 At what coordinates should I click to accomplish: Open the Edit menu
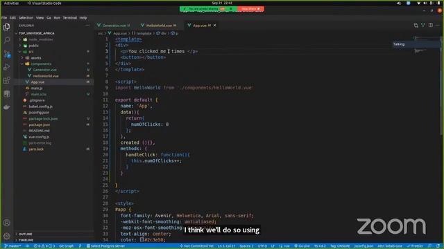[12, 18]
